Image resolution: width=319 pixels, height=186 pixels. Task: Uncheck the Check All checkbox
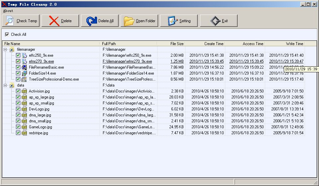click(x=7, y=34)
